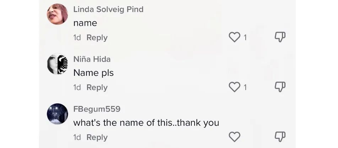This screenshot has width=338, height=148.
Task: Click the username Niña Hida
Action: (x=92, y=59)
